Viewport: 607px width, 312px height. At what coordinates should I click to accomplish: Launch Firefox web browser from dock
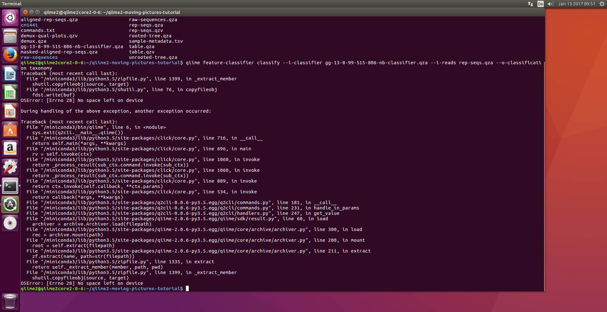coord(10,55)
